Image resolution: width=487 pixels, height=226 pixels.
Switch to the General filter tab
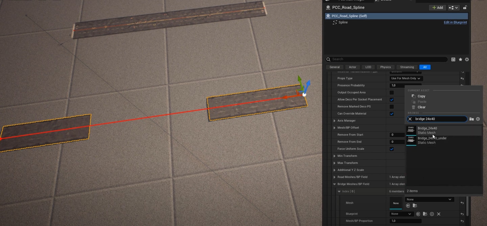(x=334, y=67)
